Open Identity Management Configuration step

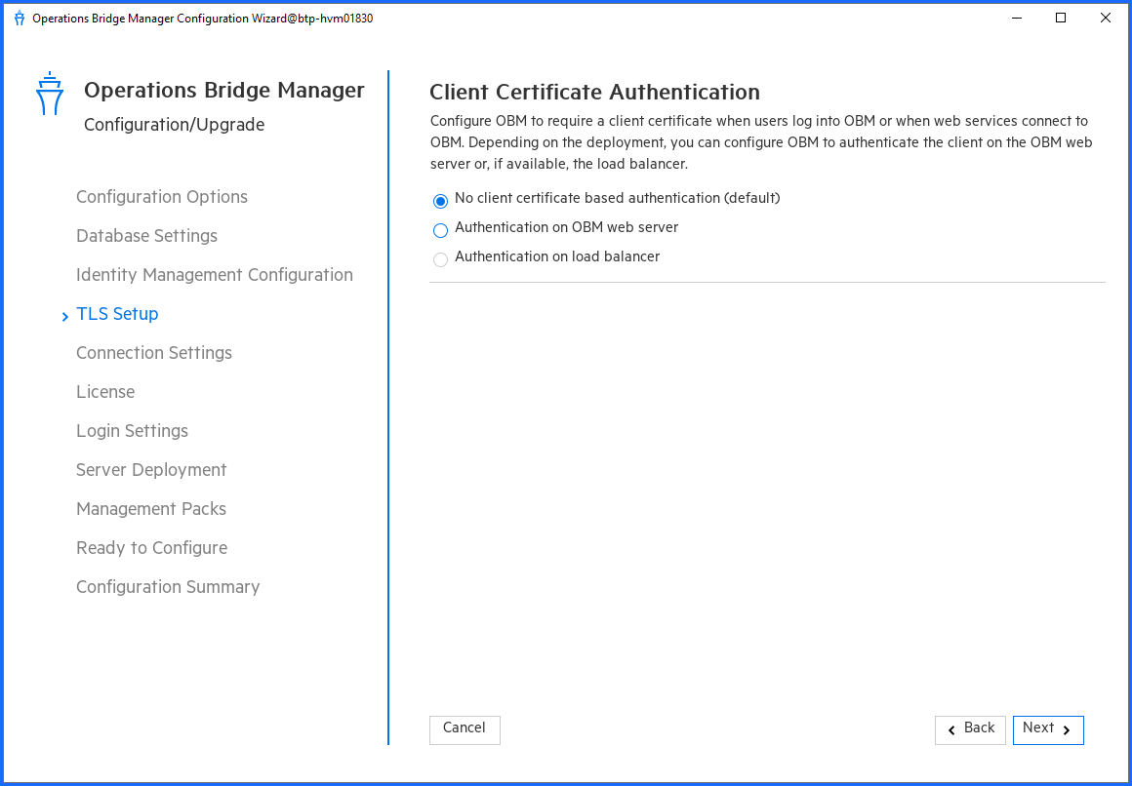215,275
